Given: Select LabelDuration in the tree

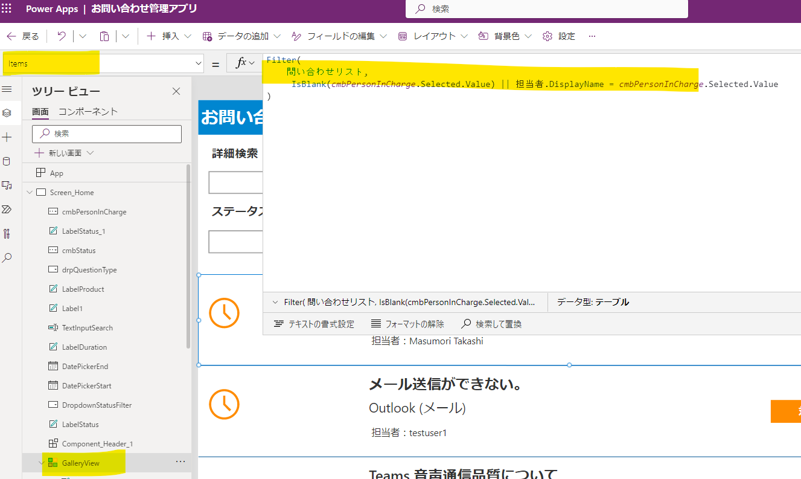Looking at the screenshot, I should pyautogui.click(x=85, y=347).
